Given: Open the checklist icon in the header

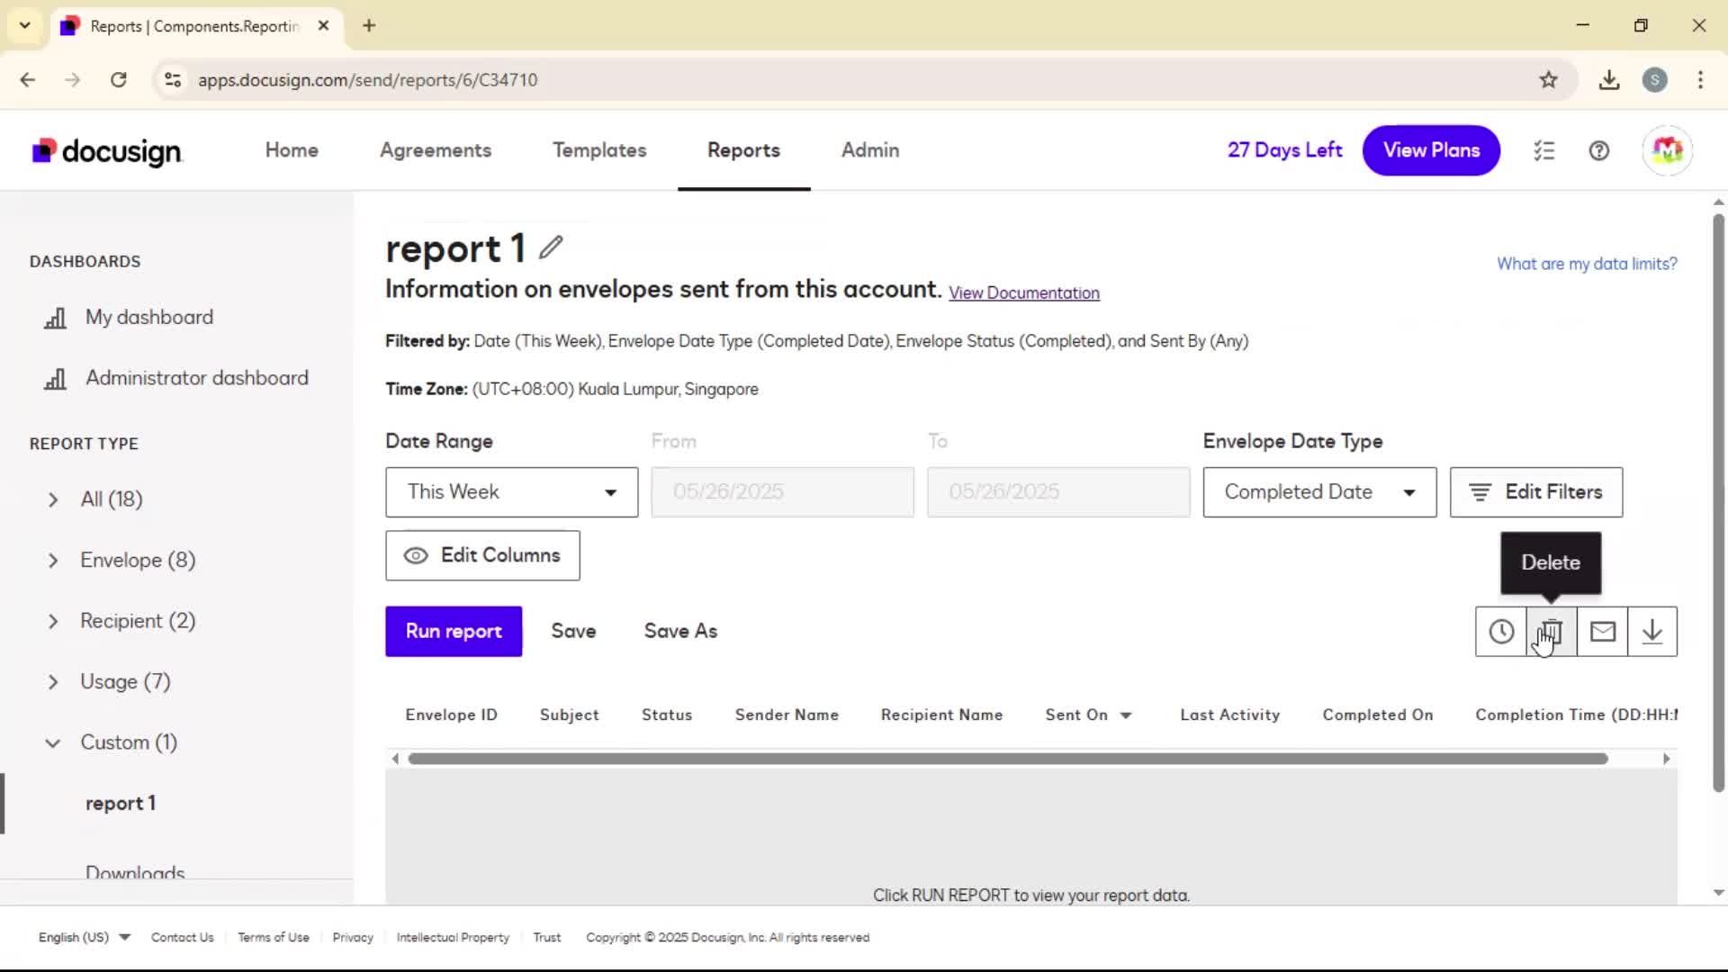Looking at the screenshot, I should click(1544, 150).
